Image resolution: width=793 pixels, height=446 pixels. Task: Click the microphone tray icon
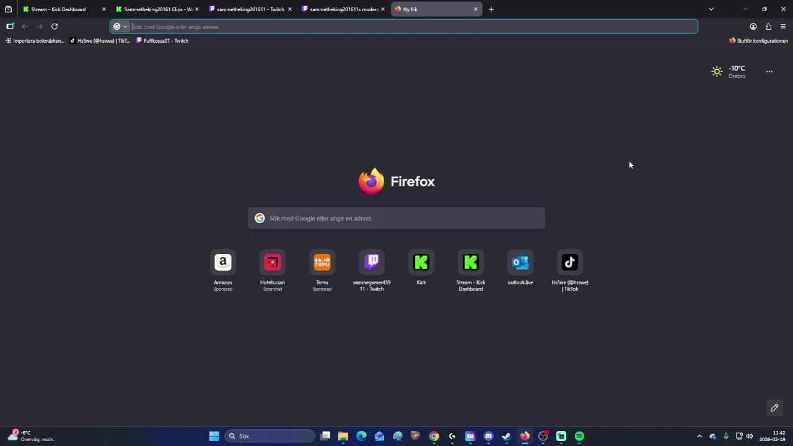coord(726,436)
